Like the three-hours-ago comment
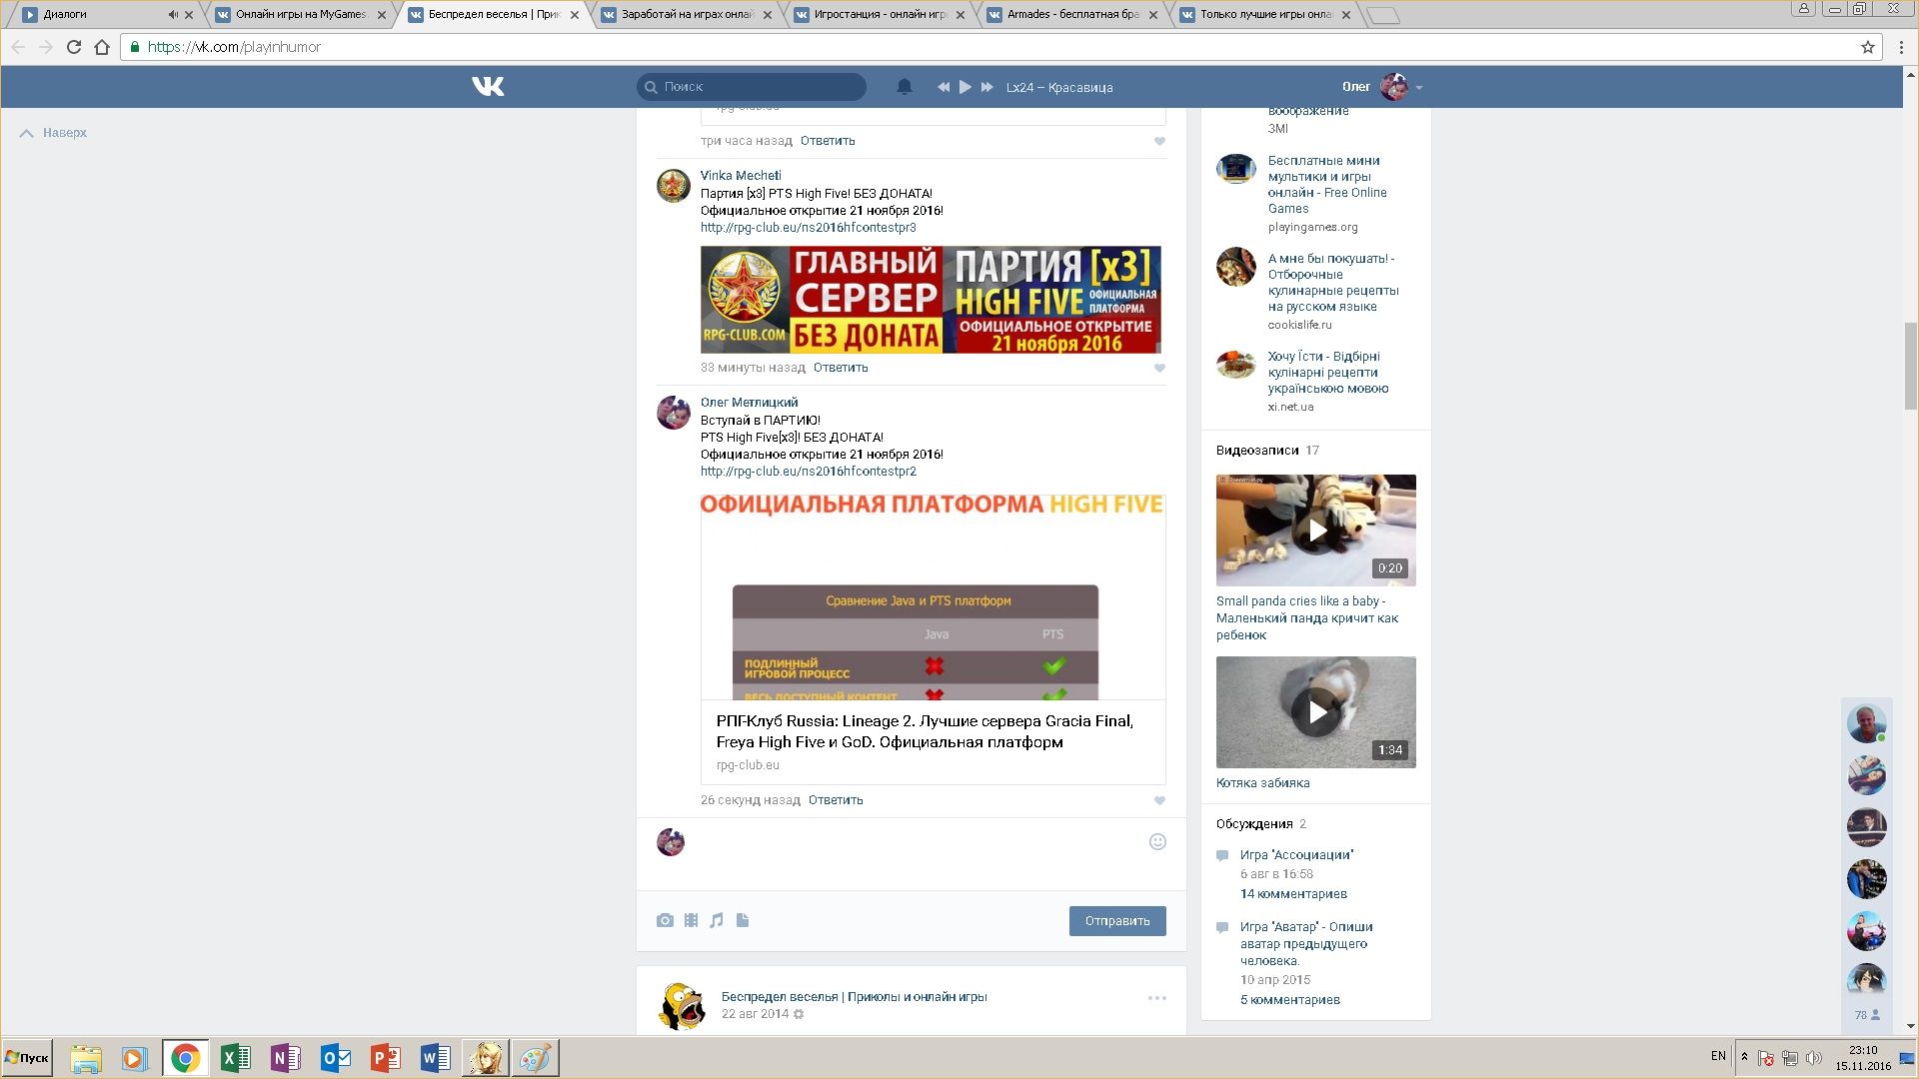This screenshot has height=1079, width=1919. (x=1159, y=141)
